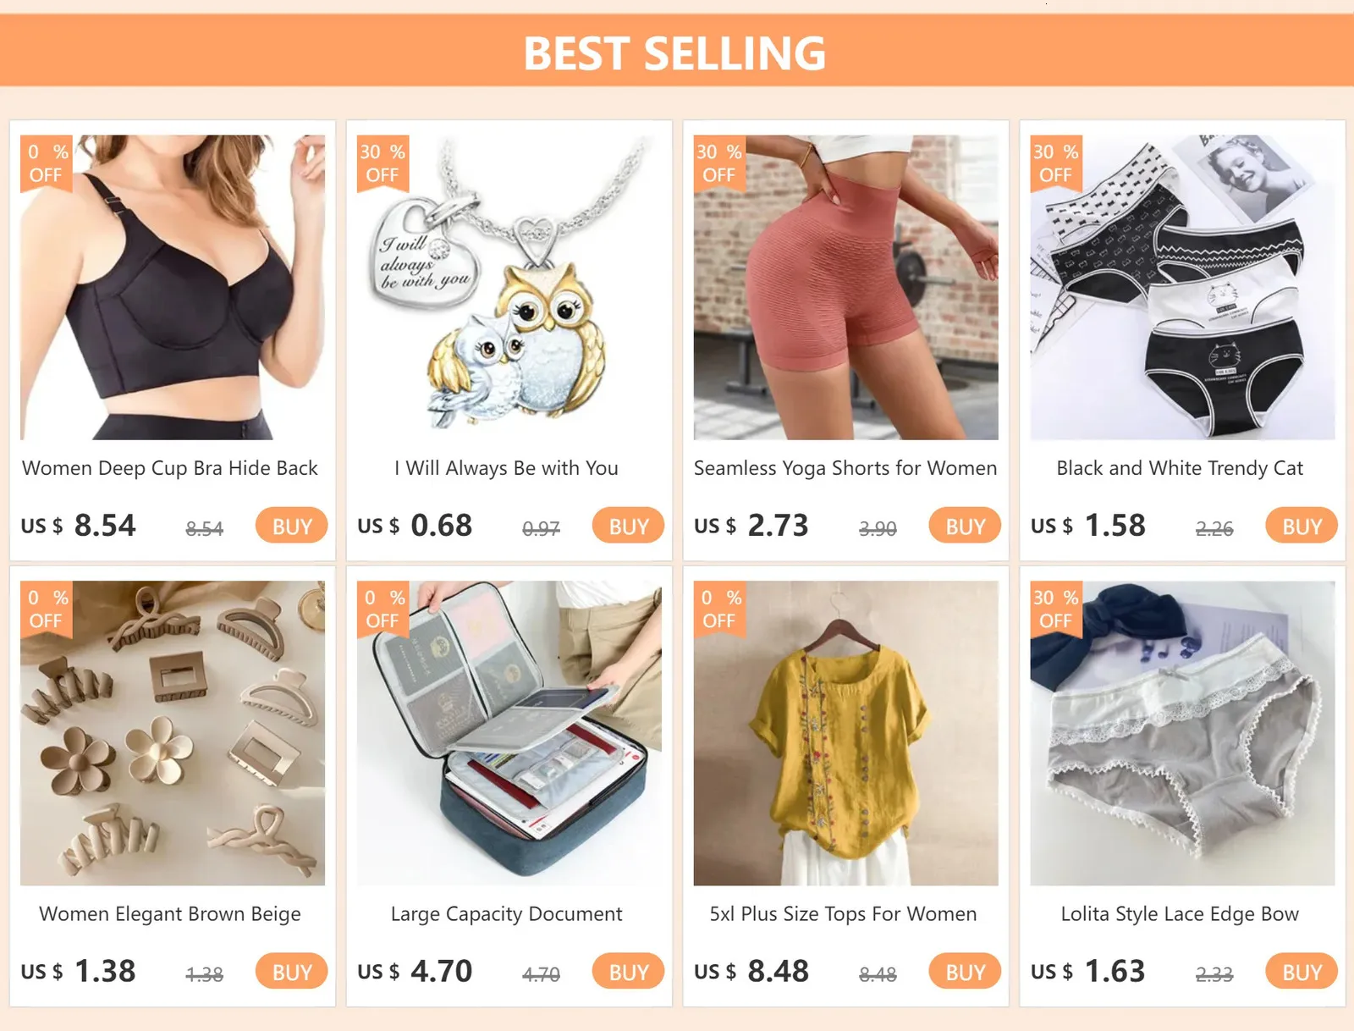The height and width of the screenshot is (1031, 1354).
Task: Buy the owl necklace for 0.68
Action: click(628, 526)
